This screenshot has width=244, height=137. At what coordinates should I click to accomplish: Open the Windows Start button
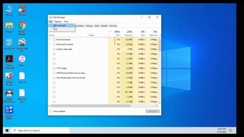pos(7,131)
